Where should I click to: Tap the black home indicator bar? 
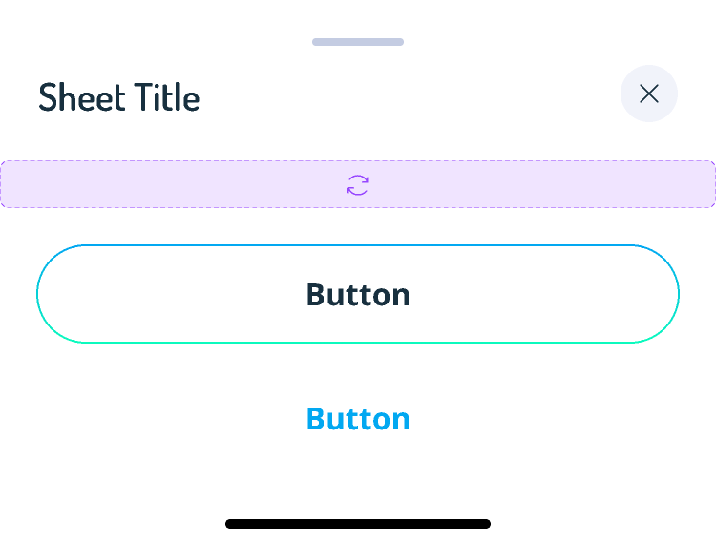click(x=358, y=523)
